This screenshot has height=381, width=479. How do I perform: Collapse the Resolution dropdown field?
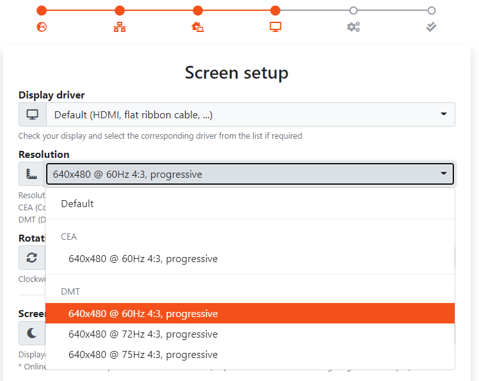250,174
